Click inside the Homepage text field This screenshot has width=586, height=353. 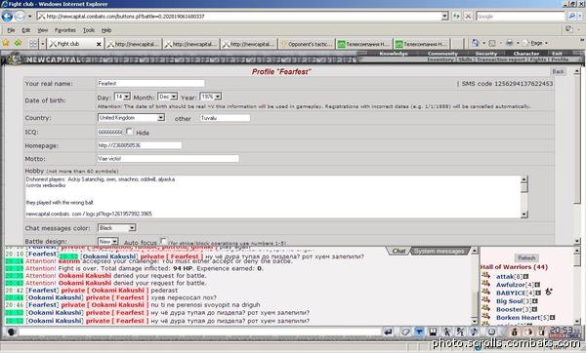(x=140, y=145)
